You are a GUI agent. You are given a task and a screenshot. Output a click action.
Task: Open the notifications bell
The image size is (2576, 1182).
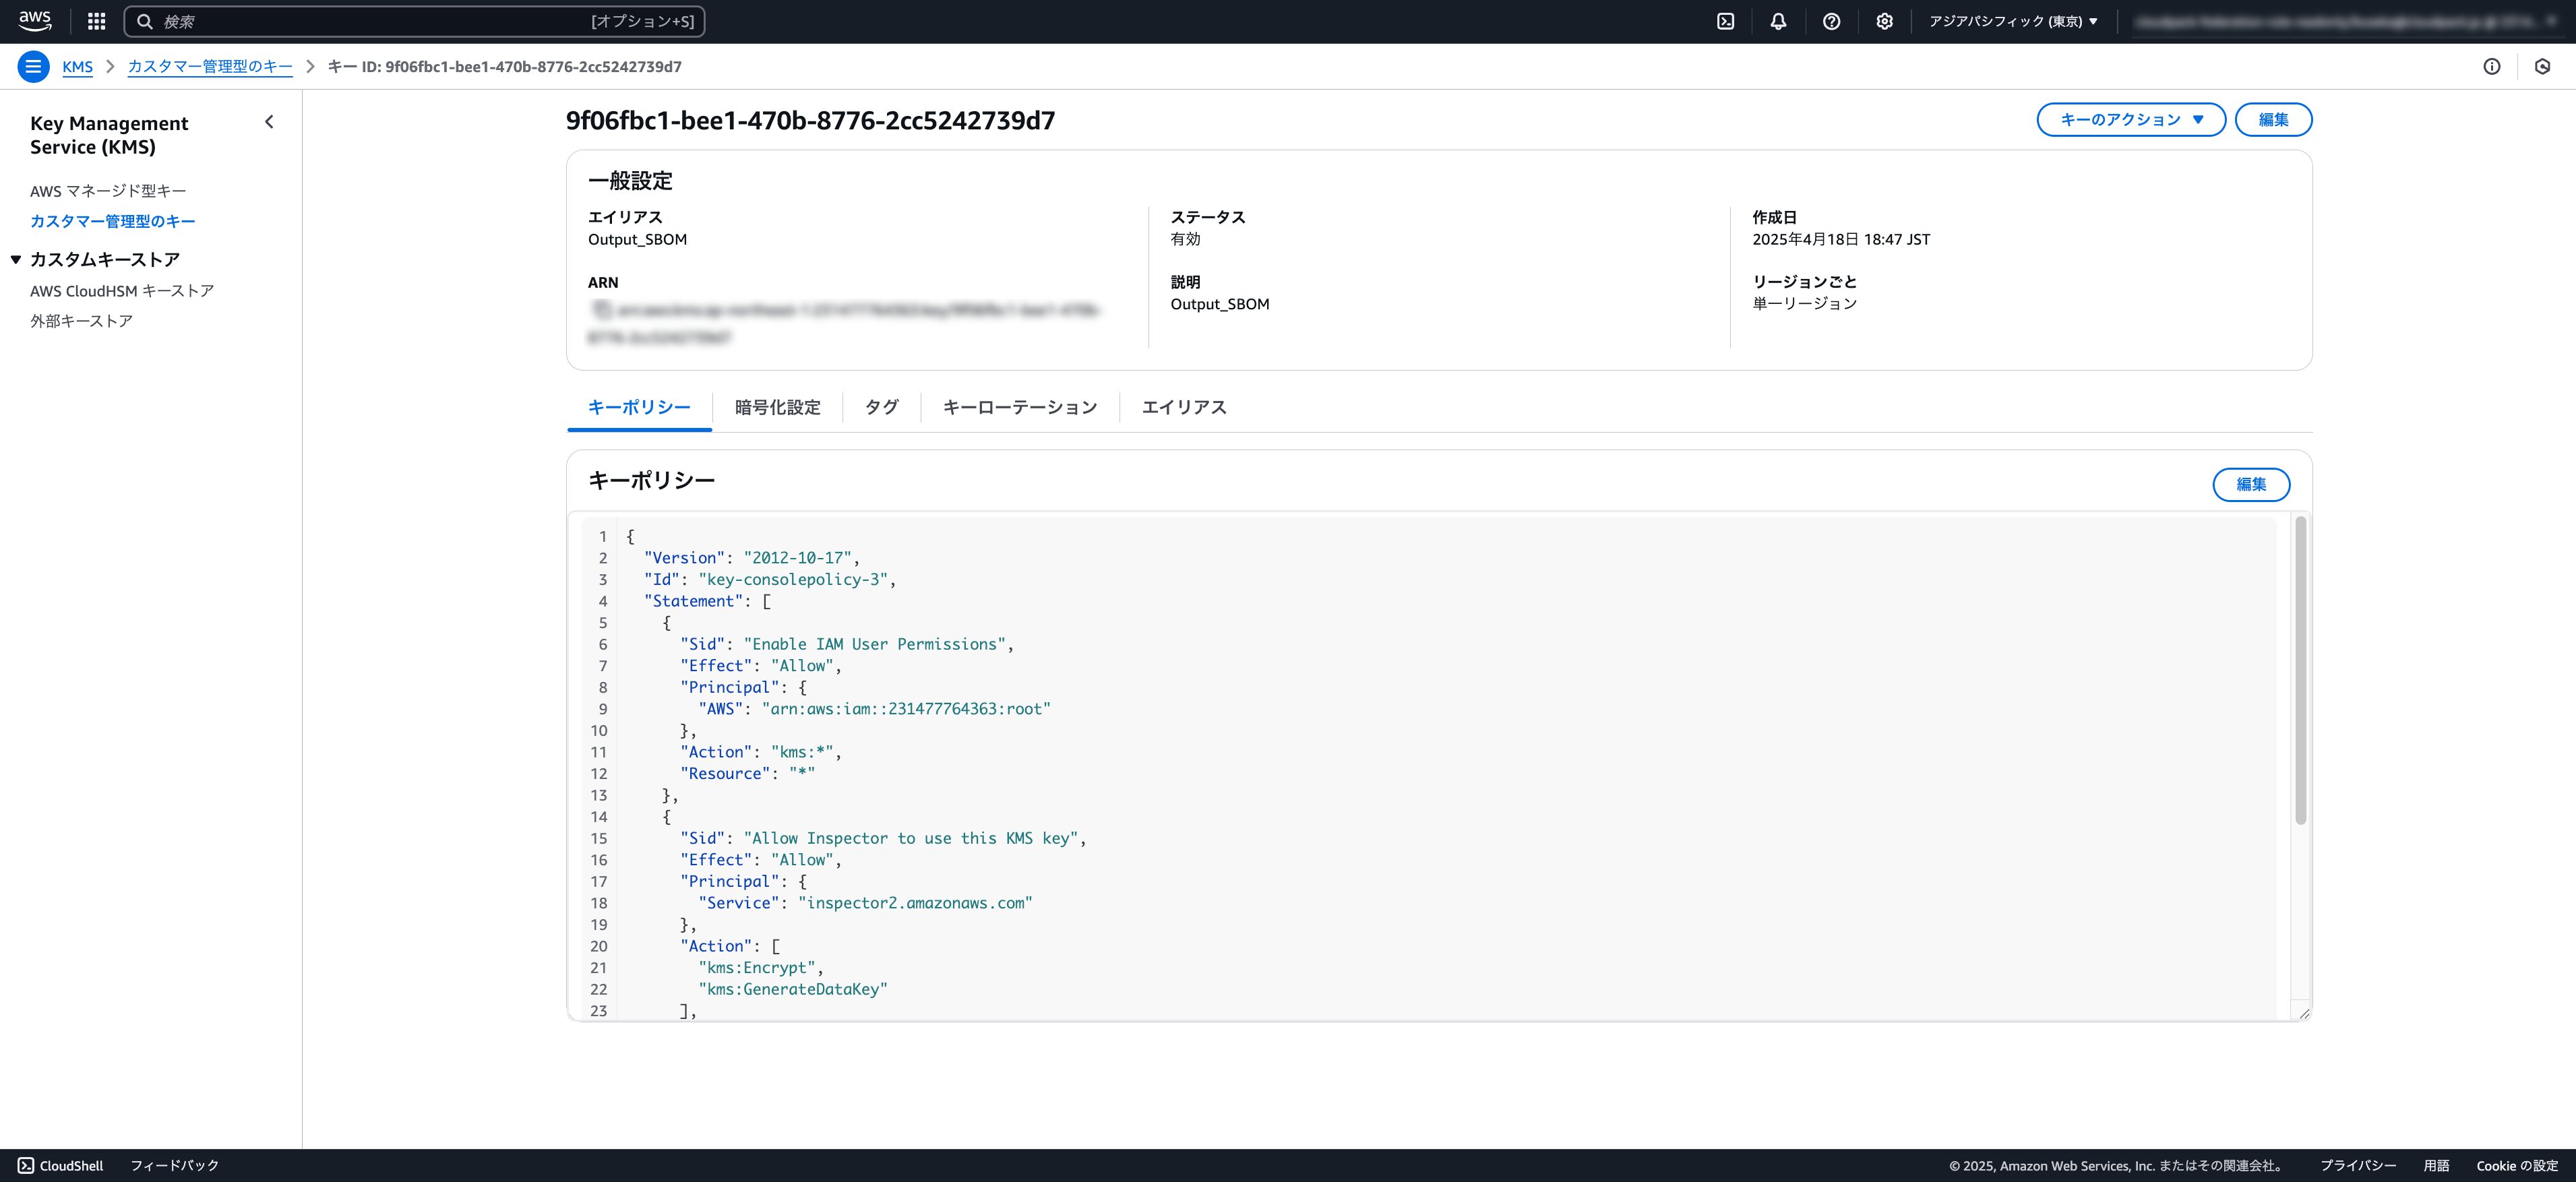(x=1779, y=21)
